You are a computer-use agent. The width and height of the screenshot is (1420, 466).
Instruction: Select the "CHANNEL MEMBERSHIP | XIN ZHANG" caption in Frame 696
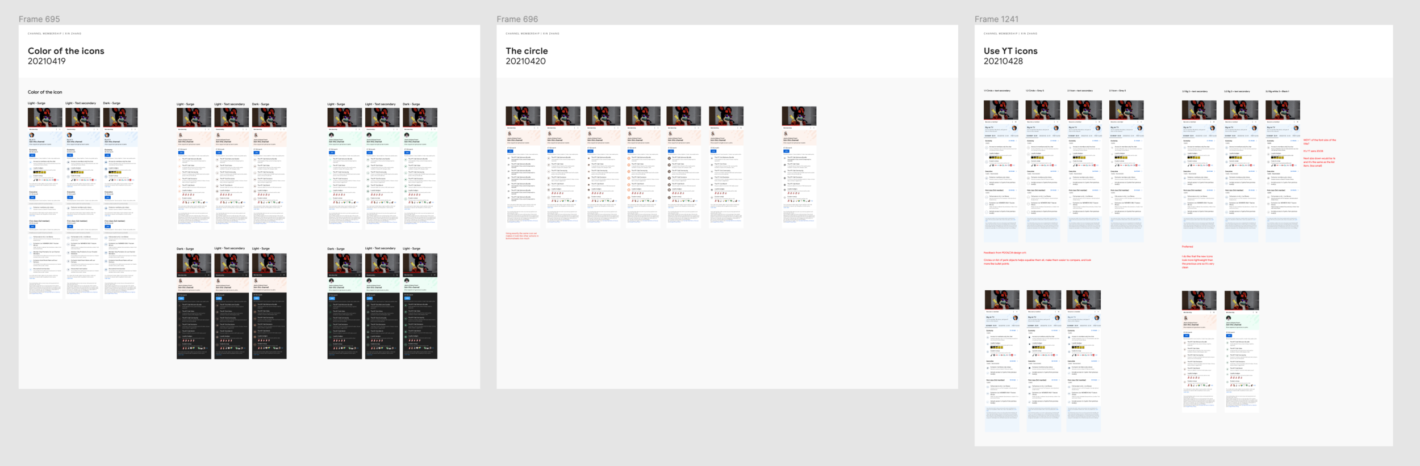point(532,33)
